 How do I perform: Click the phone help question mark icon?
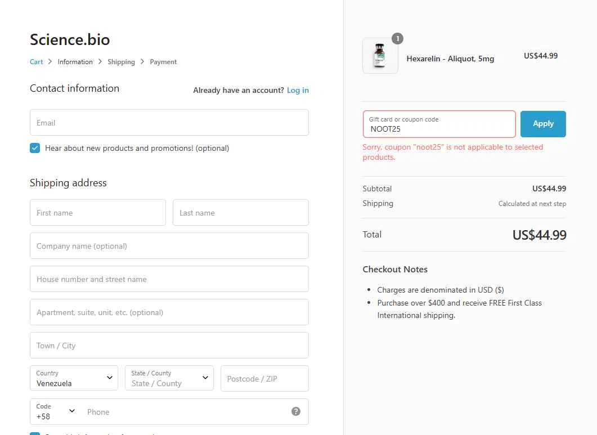point(296,411)
